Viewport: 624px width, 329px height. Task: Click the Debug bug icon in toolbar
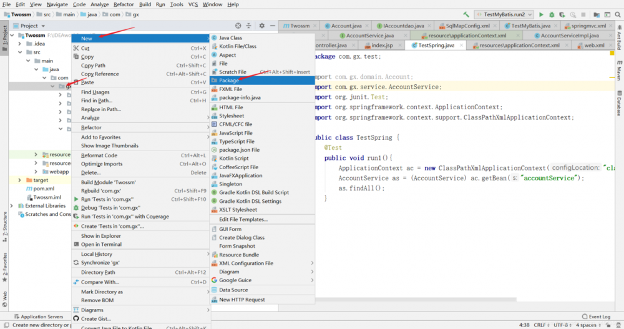click(x=553, y=14)
